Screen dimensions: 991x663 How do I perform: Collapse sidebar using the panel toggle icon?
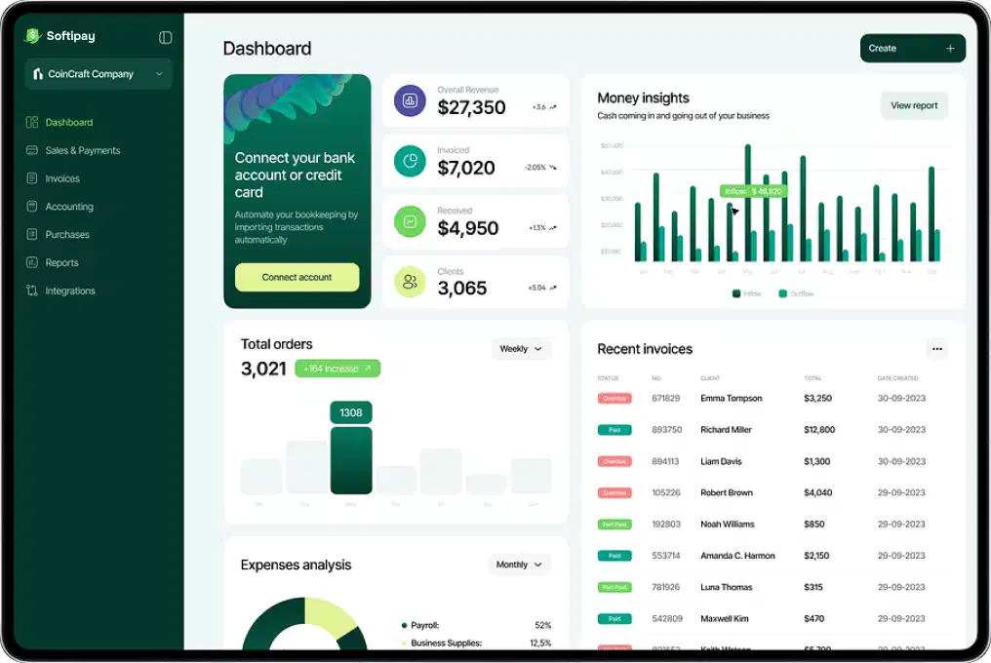[x=165, y=37]
